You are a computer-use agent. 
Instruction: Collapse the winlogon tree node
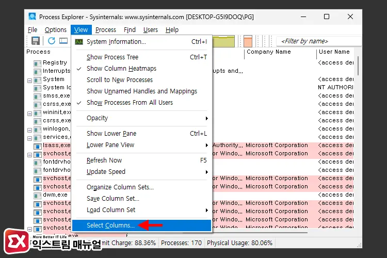[x=29, y=130]
